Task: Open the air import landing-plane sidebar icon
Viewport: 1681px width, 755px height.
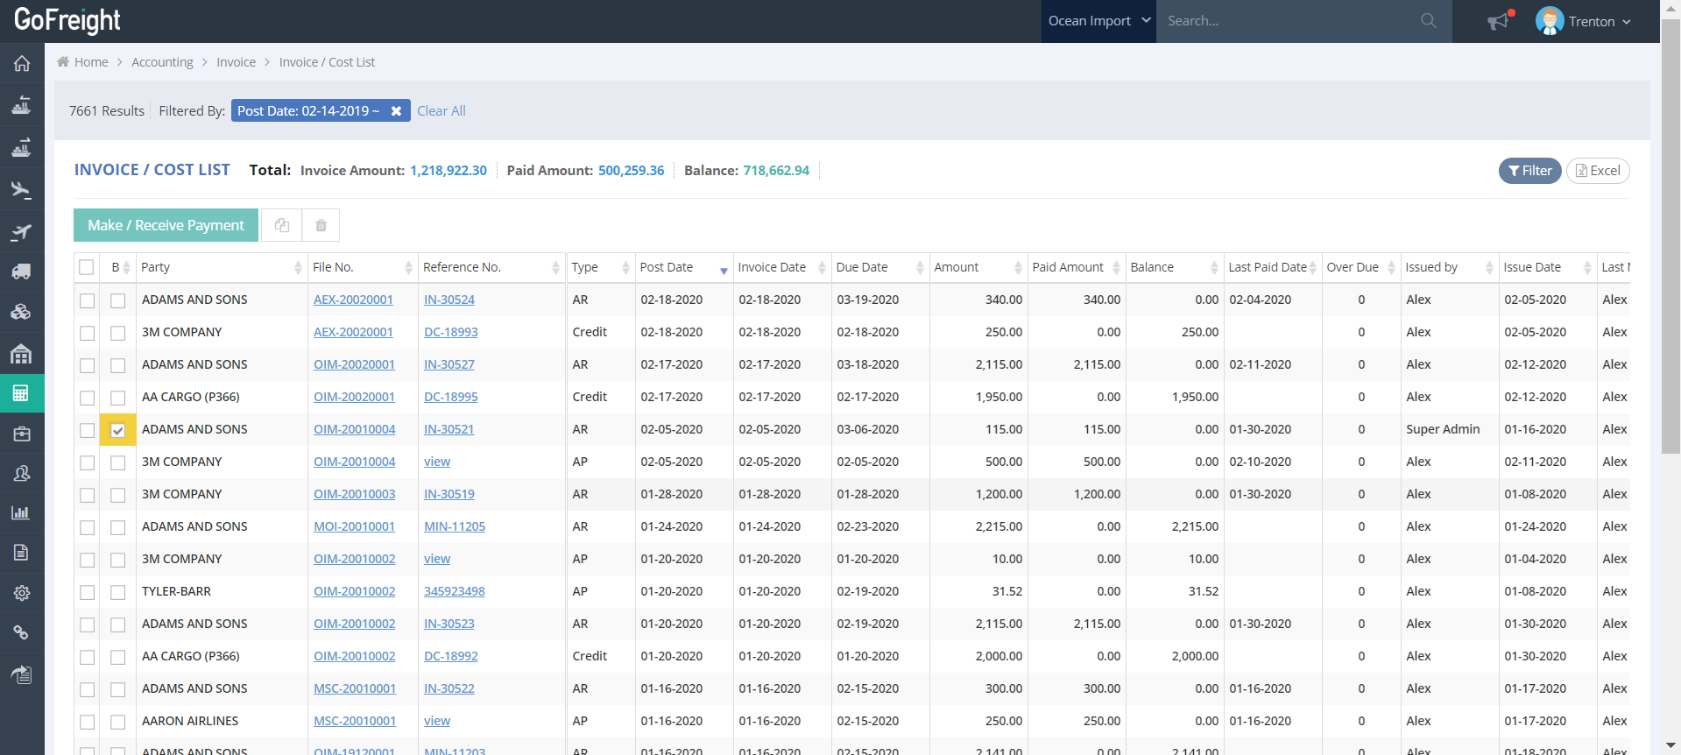Action: (22, 189)
